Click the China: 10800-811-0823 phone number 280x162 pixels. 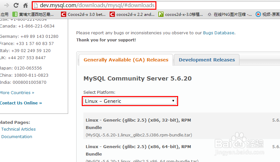tap(24, 75)
